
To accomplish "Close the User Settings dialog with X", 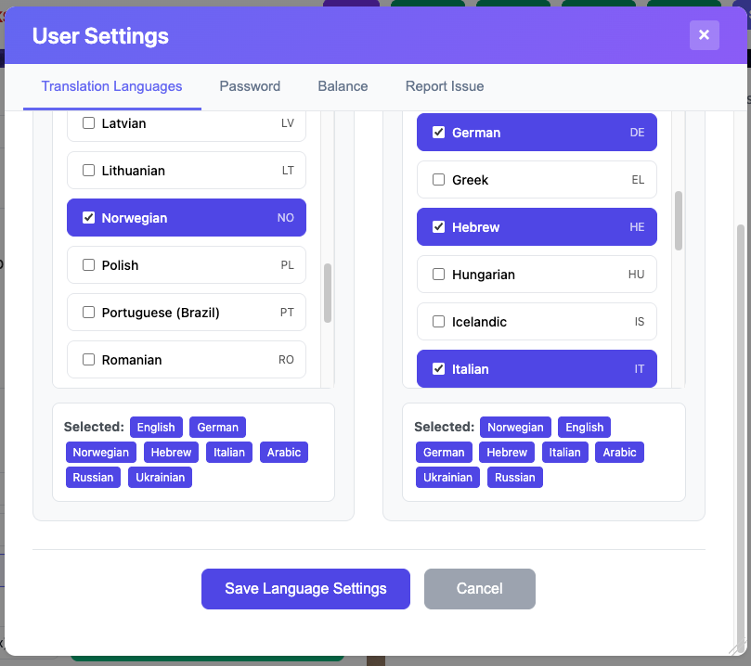I will [704, 35].
